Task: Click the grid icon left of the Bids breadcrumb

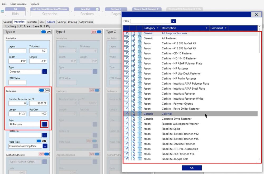Action: (2, 12)
